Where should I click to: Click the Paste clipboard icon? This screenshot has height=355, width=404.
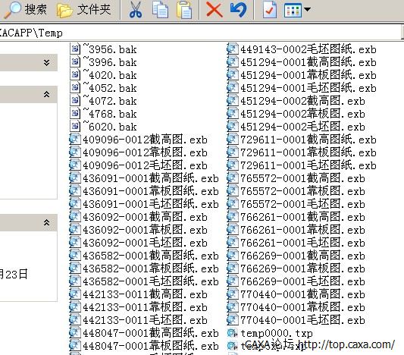(184, 10)
